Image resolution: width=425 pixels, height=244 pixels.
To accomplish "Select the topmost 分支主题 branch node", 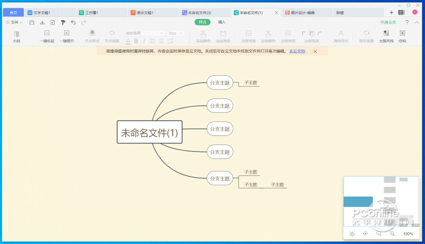I will point(220,83).
